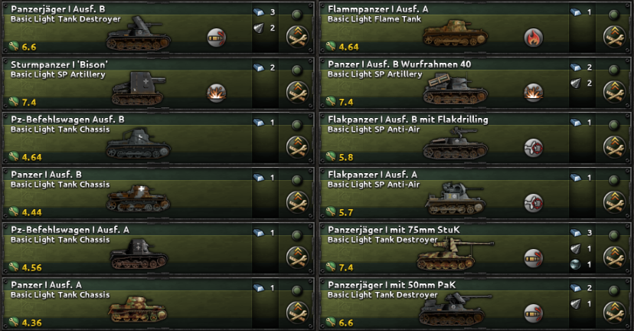
Task: Toggle green indicator on Panzerjäger I mit 75mm StuK
Action: (614, 235)
